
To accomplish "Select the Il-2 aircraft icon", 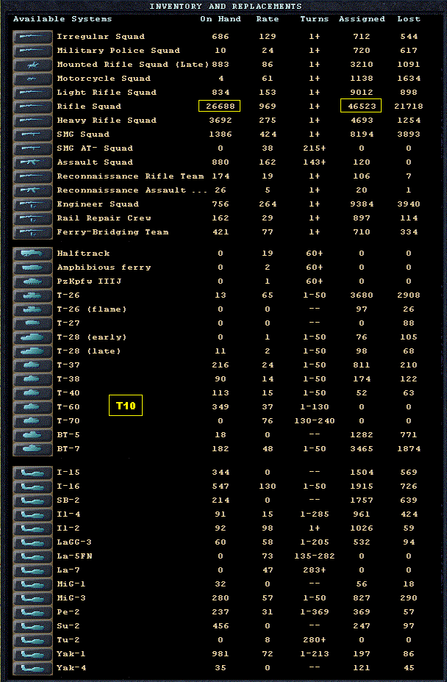I will (32, 528).
